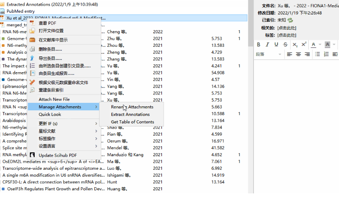Align text right in note editor
The height and width of the screenshot is (210, 339).
pos(307,54)
